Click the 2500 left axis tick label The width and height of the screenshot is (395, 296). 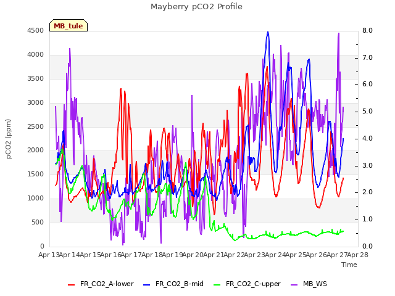pyautogui.click(x=36, y=126)
